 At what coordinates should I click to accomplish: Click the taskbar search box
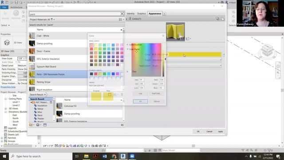[40, 156]
